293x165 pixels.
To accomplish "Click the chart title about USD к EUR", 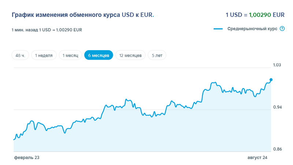I will 83,15.
